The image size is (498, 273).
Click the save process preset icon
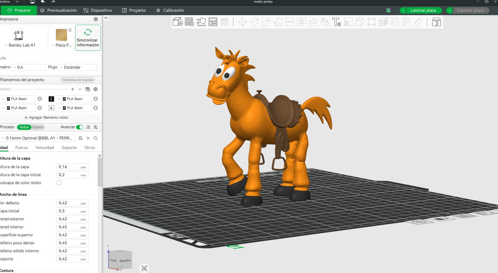point(81,138)
